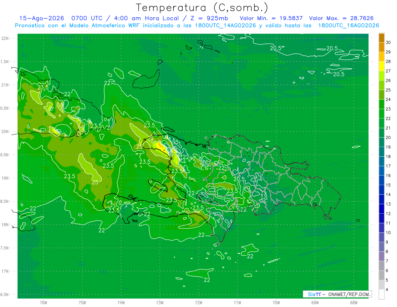This screenshot has width=397, height=307.
Task: Select the '76W' longitude axis label
Action: click(x=43, y=303)
